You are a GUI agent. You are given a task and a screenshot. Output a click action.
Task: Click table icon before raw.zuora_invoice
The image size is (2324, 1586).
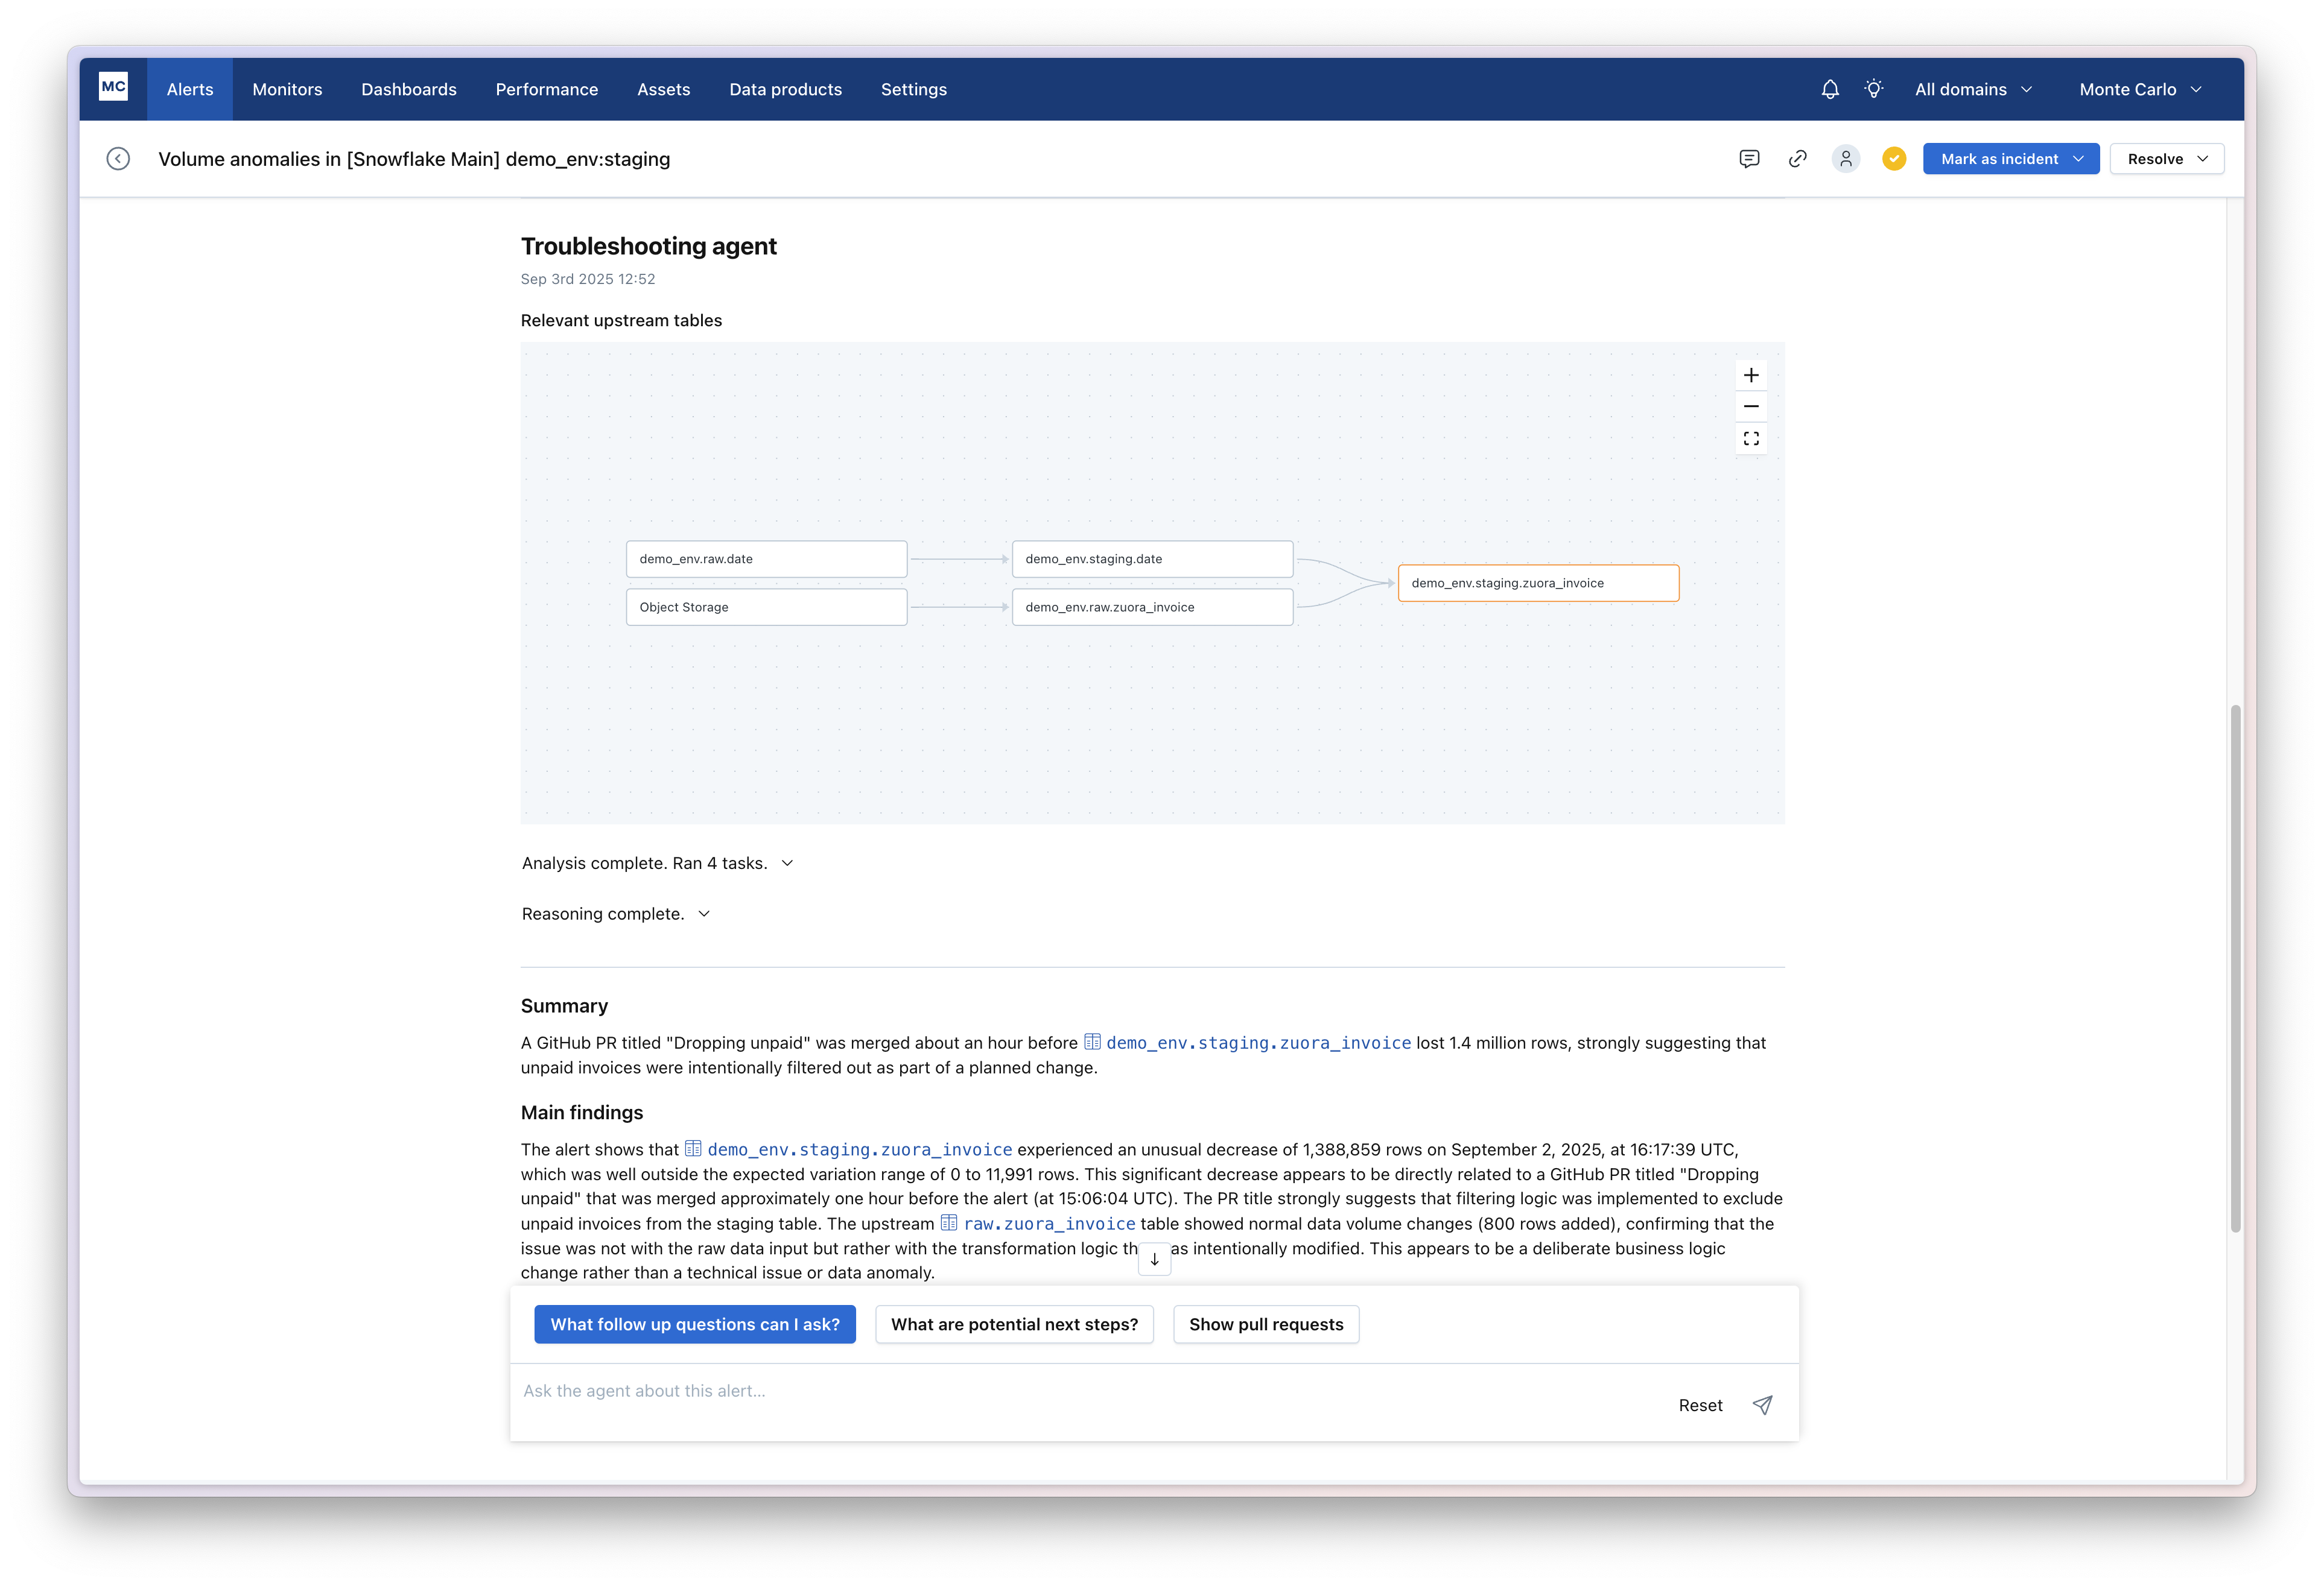[x=948, y=1222]
